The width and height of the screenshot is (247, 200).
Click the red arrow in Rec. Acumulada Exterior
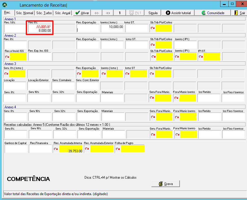pyautogui.click(x=87, y=149)
